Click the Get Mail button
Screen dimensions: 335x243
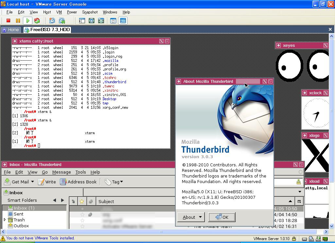16,182
